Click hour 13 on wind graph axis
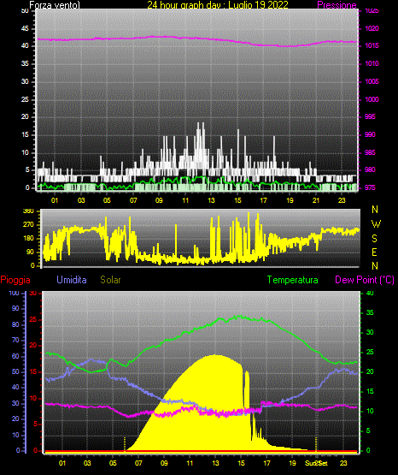The image size is (398, 475). (211, 200)
